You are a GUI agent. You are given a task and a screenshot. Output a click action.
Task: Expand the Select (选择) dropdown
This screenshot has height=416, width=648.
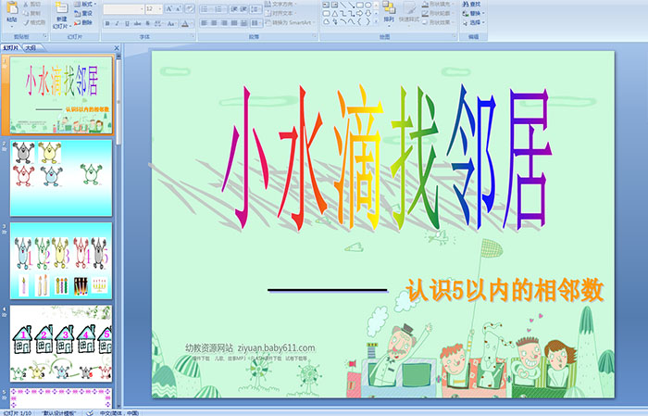476,23
